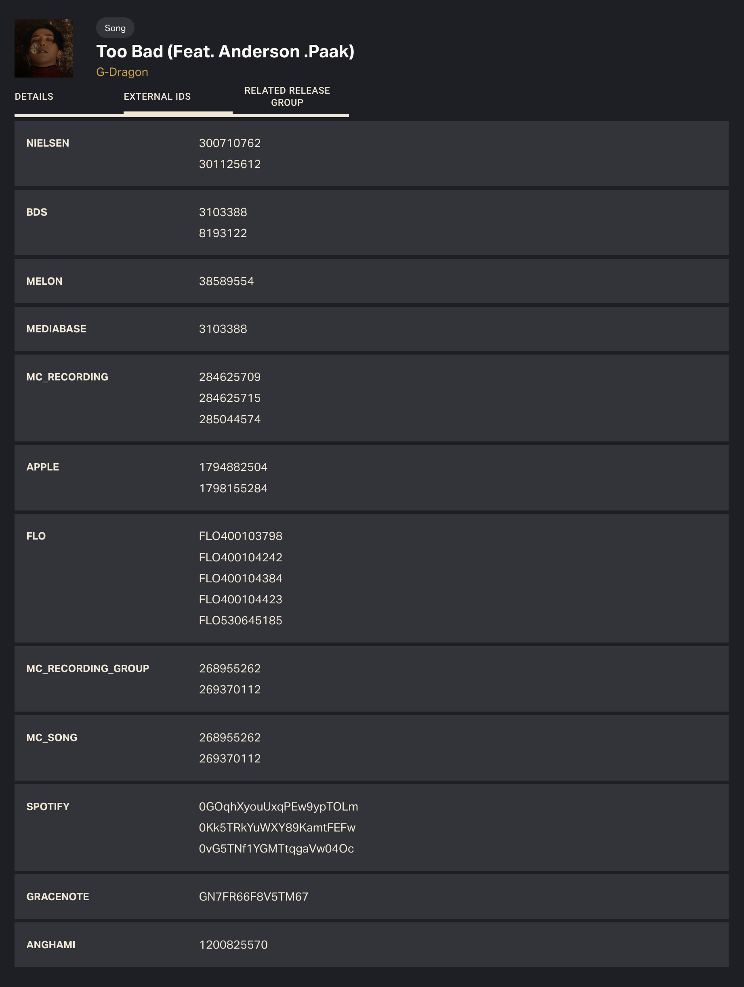Click Spotify ID 0vG5TNf1YGMTtqgaVw04Oc
This screenshot has height=987, width=744.
276,848
